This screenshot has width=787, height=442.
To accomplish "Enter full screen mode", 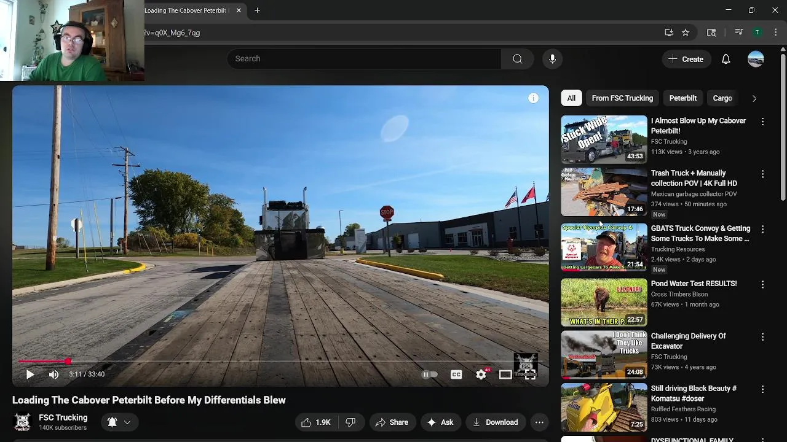I will [530, 374].
